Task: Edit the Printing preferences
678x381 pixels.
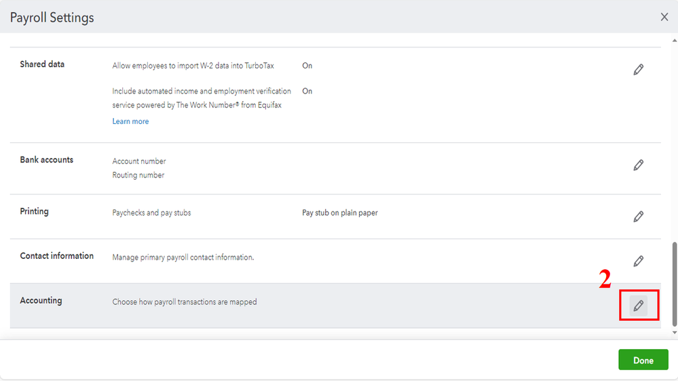Action: coord(638,217)
